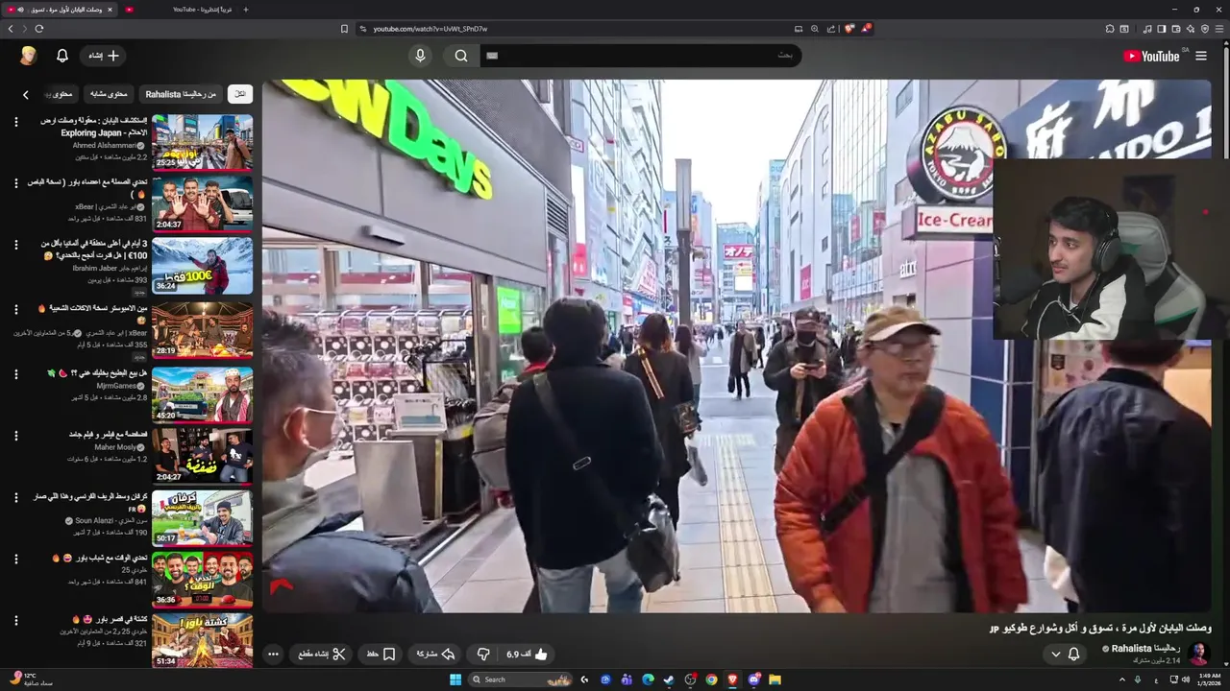The image size is (1230, 691).
Task: Open Steam from the taskbar
Action: (669, 679)
